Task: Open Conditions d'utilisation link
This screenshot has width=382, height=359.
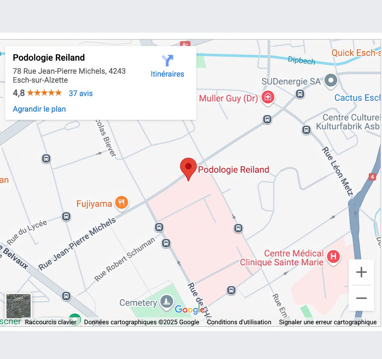Action: 239,322
